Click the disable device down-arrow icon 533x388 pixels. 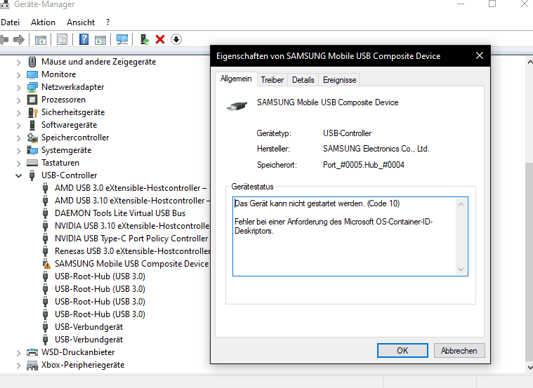[x=176, y=39]
